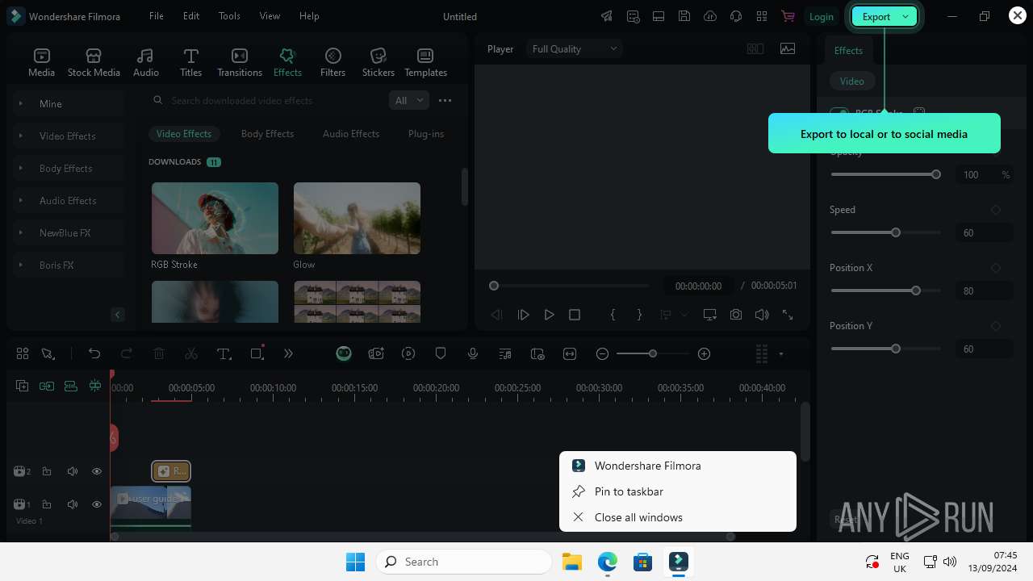Image resolution: width=1033 pixels, height=581 pixels.
Task: Play the video in the player
Action: [549, 315]
